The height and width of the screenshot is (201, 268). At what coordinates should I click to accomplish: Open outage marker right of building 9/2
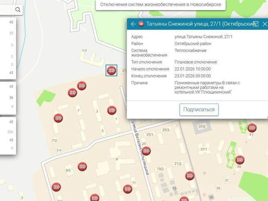pyautogui.click(x=82, y=166)
